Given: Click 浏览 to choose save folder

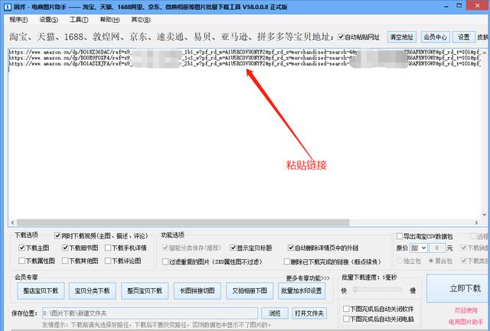Looking at the screenshot, I should coord(273,313).
